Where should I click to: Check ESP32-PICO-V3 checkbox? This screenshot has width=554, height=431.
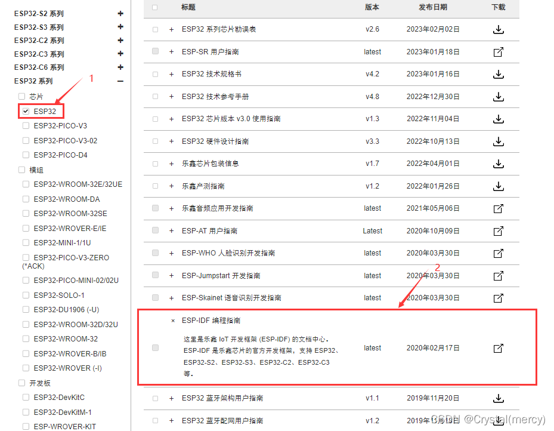click(26, 126)
